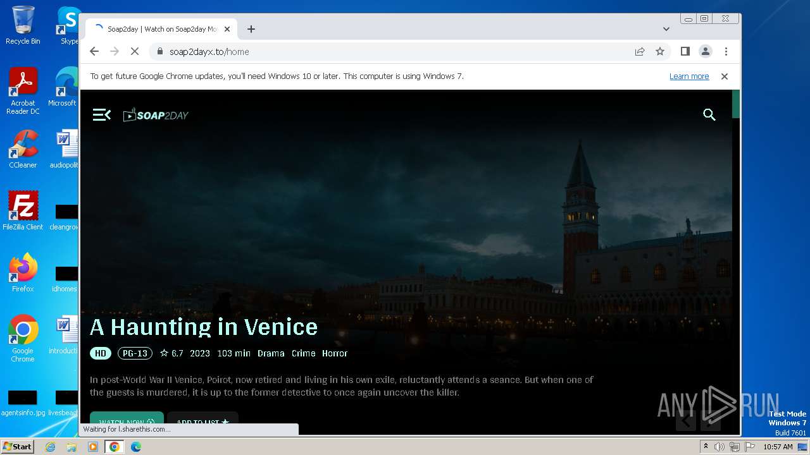
Task: Open the Chrome profile avatar
Action: 706,51
